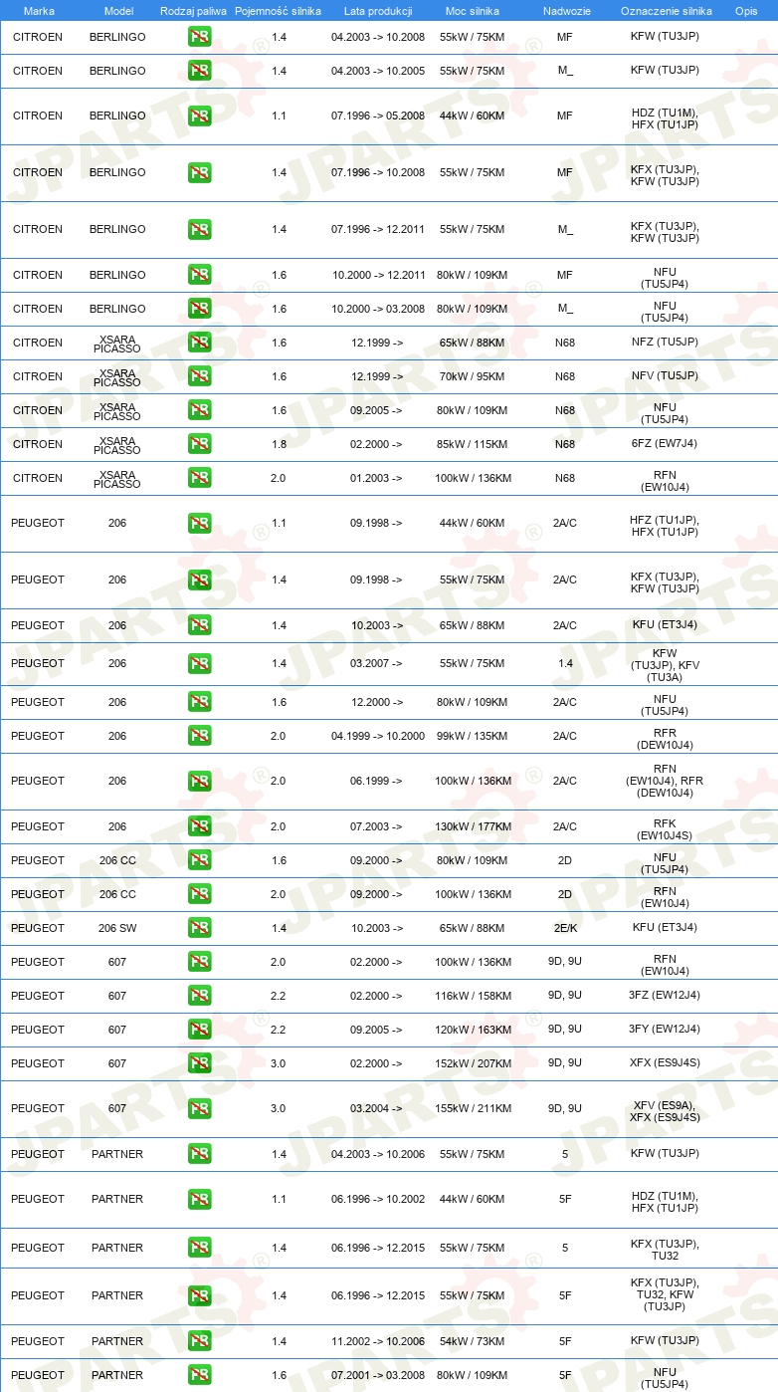778x1392 pixels.
Task: Click fuel icon in Peugeot 607 2.0 row
Action: [x=199, y=962]
